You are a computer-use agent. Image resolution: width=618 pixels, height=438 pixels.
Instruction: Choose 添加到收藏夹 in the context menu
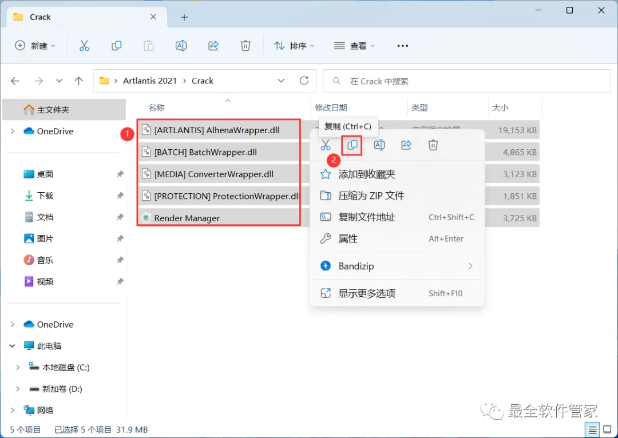397,174
